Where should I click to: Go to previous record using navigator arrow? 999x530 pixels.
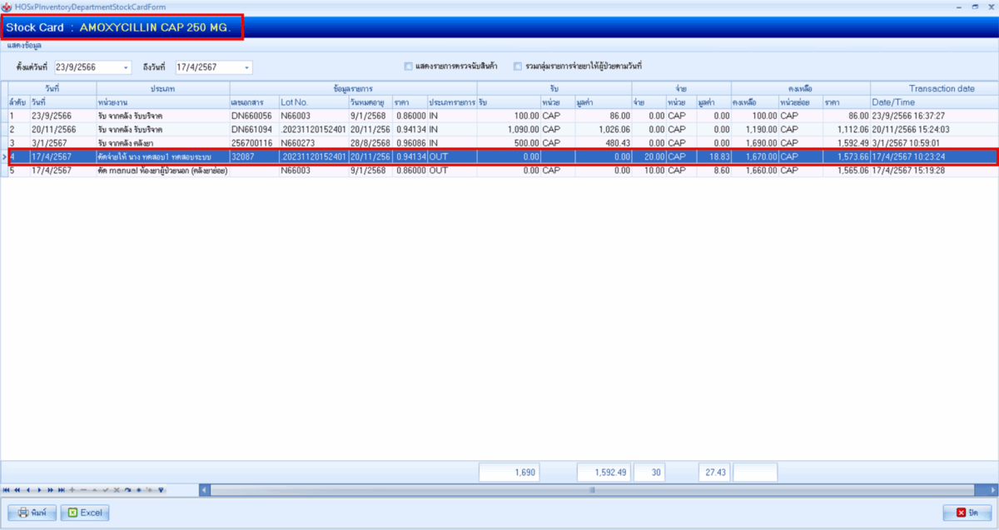click(27, 490)
